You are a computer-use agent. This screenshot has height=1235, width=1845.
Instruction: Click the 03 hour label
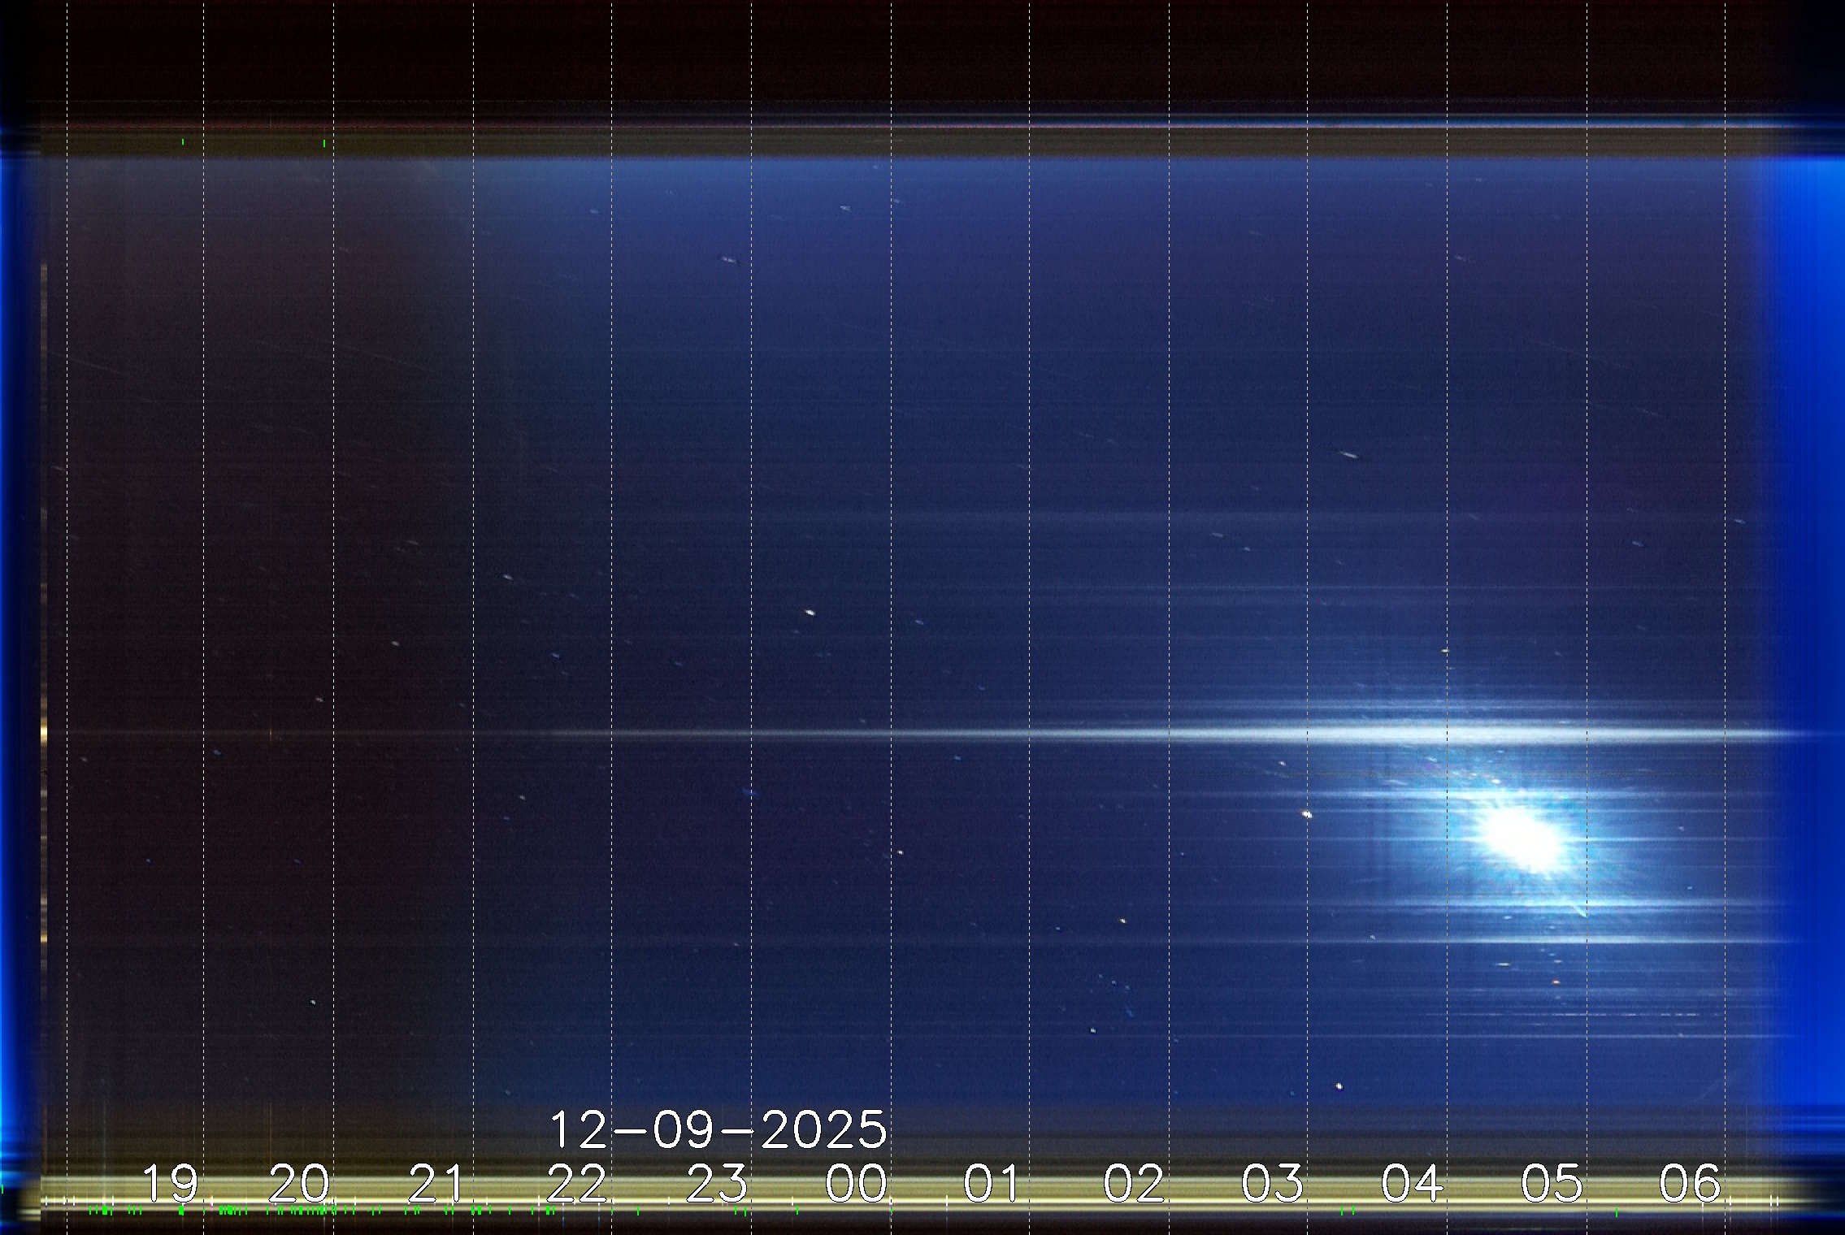tap(1272, 1182)
